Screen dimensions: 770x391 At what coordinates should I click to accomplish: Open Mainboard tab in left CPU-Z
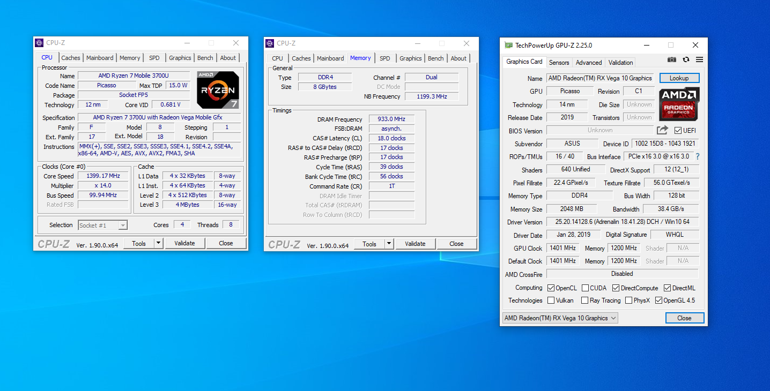tap(100, 58)
